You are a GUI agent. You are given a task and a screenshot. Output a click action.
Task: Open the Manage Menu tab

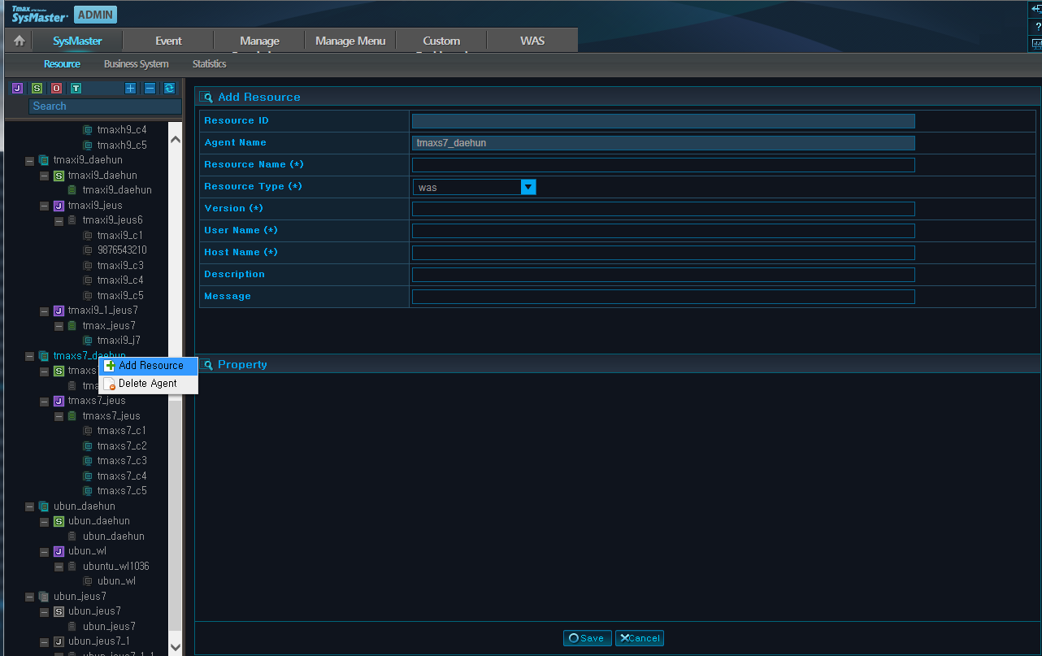[350, 41]
